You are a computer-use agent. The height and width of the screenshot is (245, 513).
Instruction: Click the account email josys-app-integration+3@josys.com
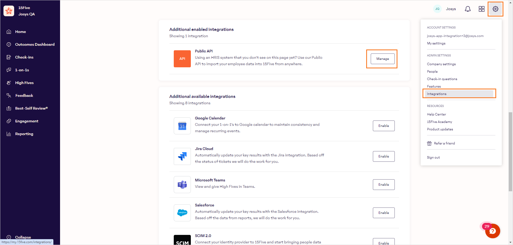pyautogui.click(x=455, y=36)
